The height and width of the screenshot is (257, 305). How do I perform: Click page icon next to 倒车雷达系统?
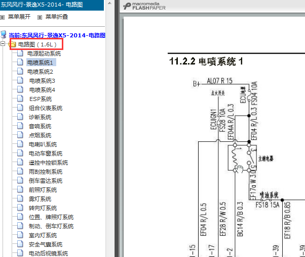coord(20,180)
